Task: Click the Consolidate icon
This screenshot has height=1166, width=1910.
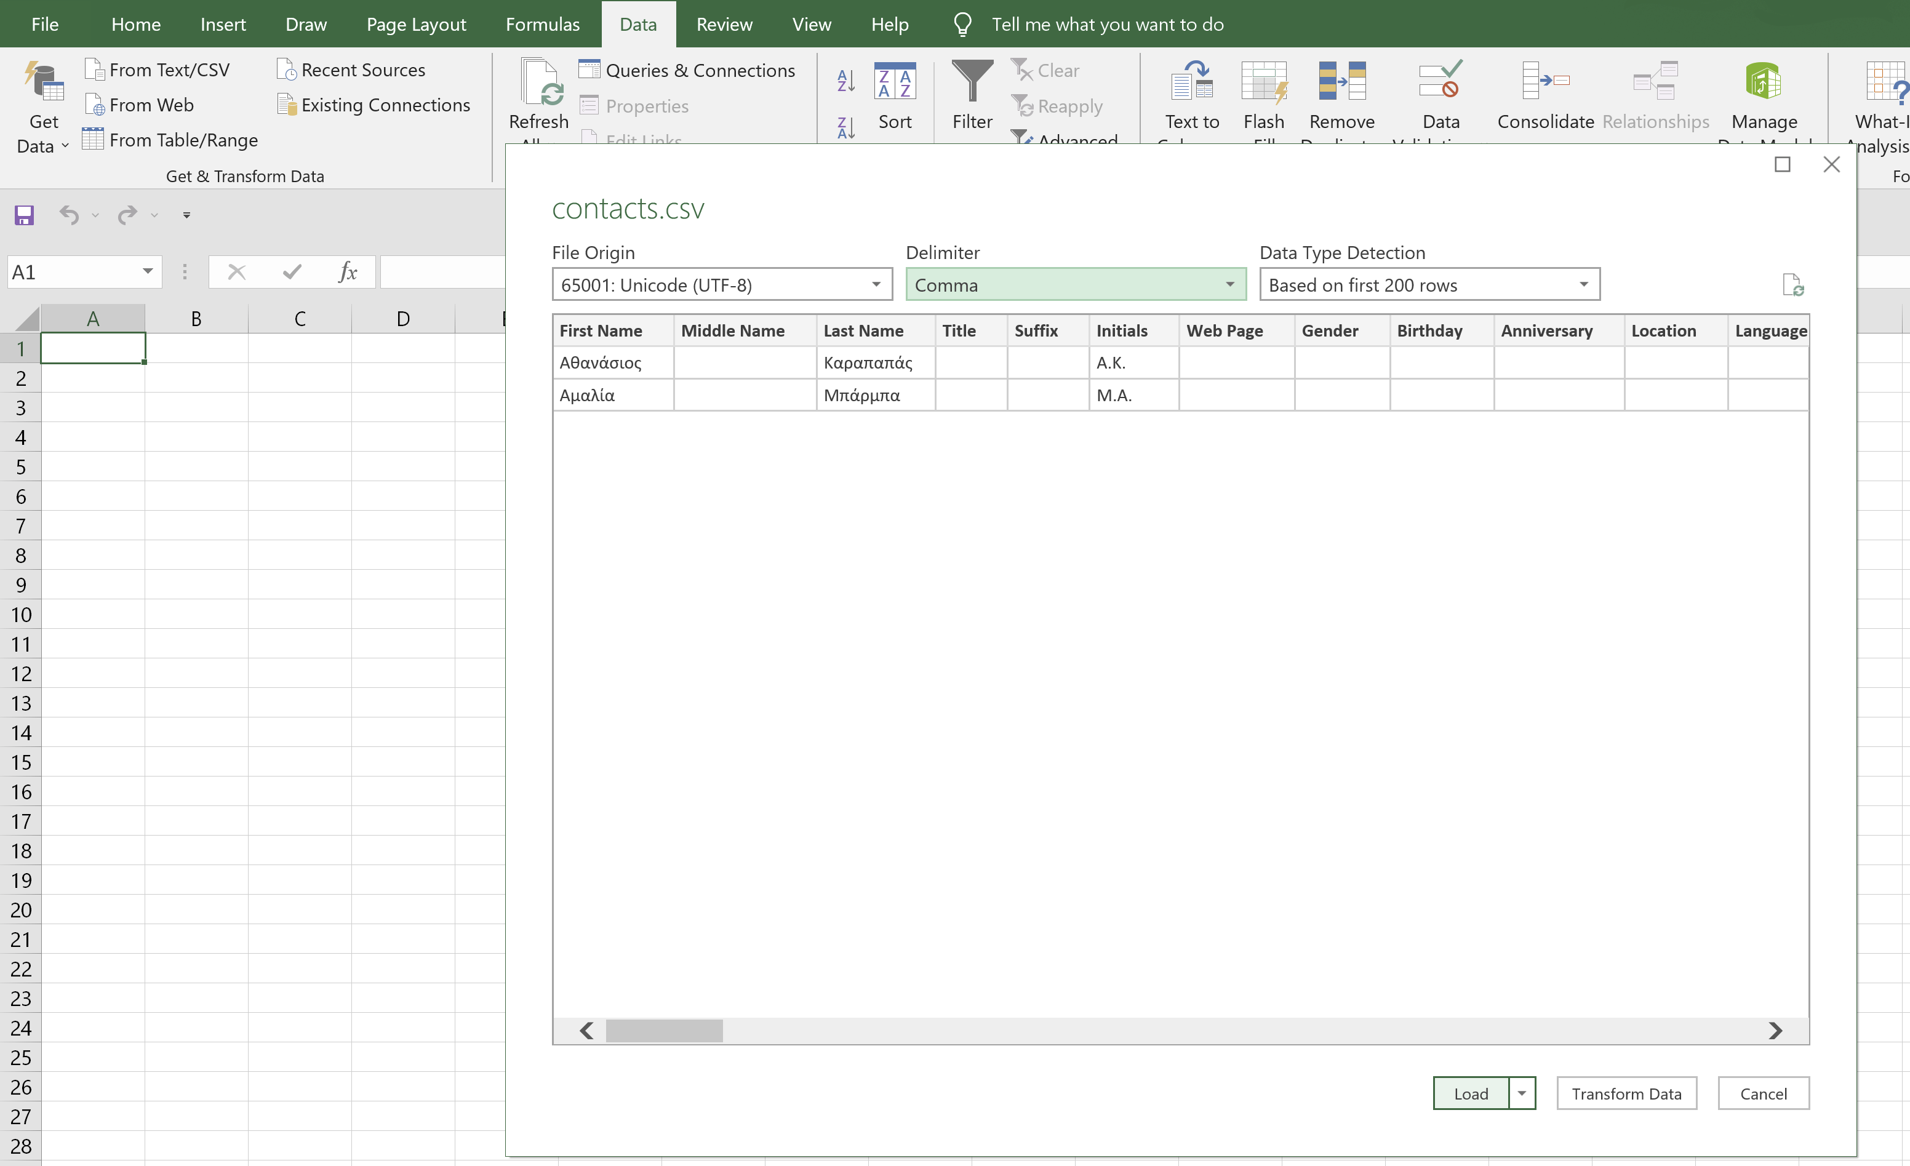Action: tap(1545, 81)
